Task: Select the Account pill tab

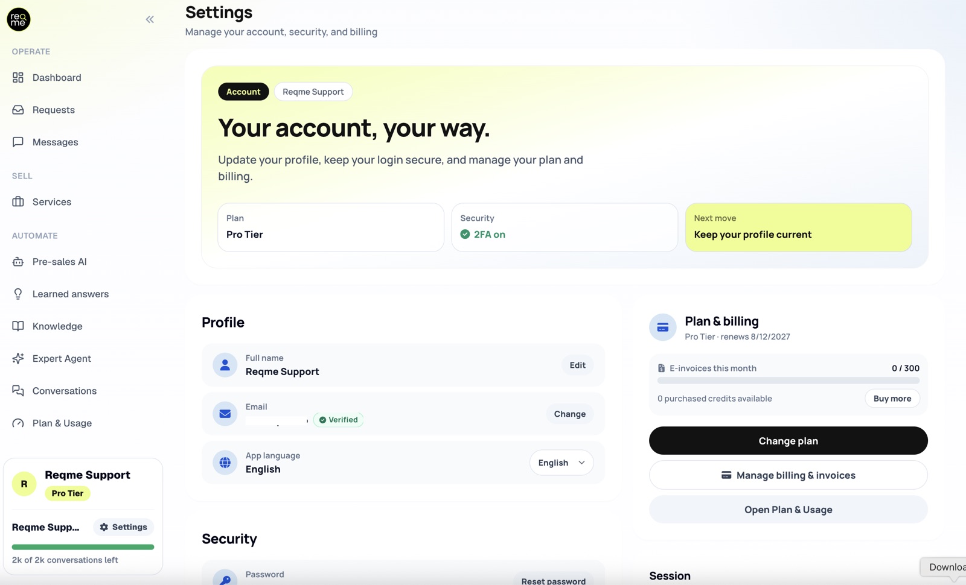Action: [243, 92]
